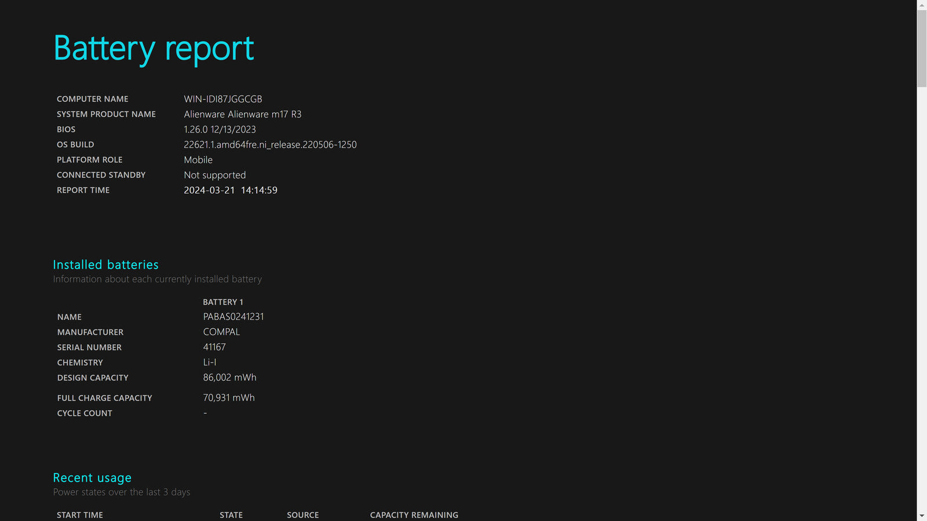Select Alienware Alienware m17 R3 text
Viewport: 927px width, 521px height.
tap(243, 114)
